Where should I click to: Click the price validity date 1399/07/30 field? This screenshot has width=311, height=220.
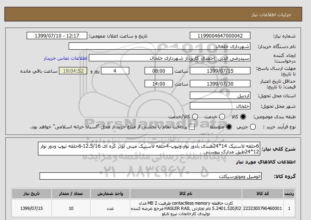click(220, 84)
